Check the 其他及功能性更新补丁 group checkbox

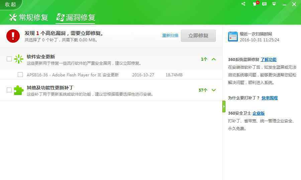[x=9, y=90]
